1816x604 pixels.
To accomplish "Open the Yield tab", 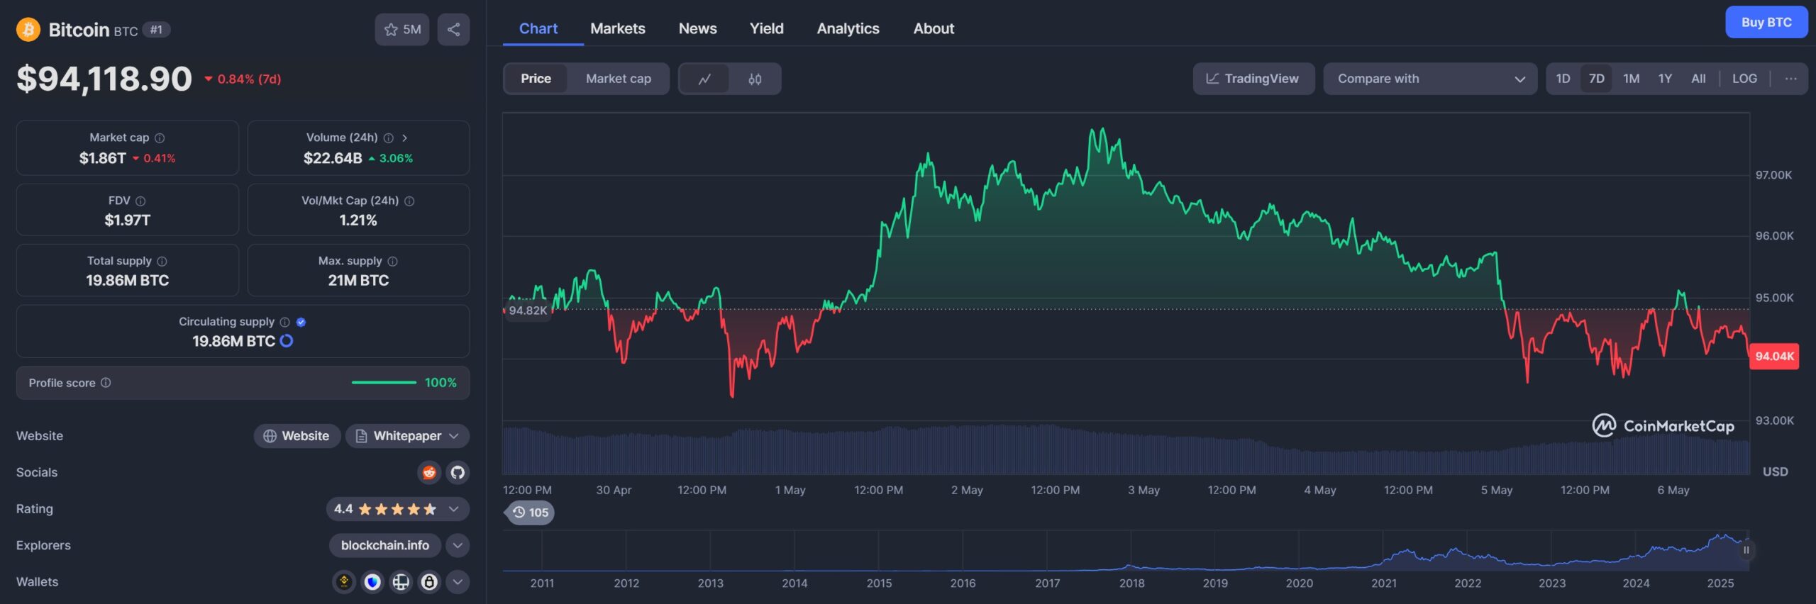I will 767,28.
